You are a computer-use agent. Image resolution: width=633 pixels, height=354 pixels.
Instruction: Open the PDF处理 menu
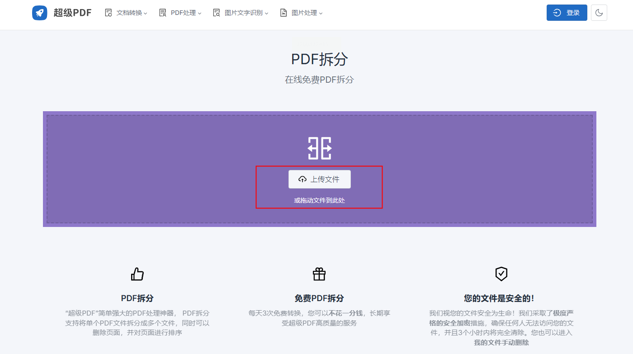coord(180,13)
